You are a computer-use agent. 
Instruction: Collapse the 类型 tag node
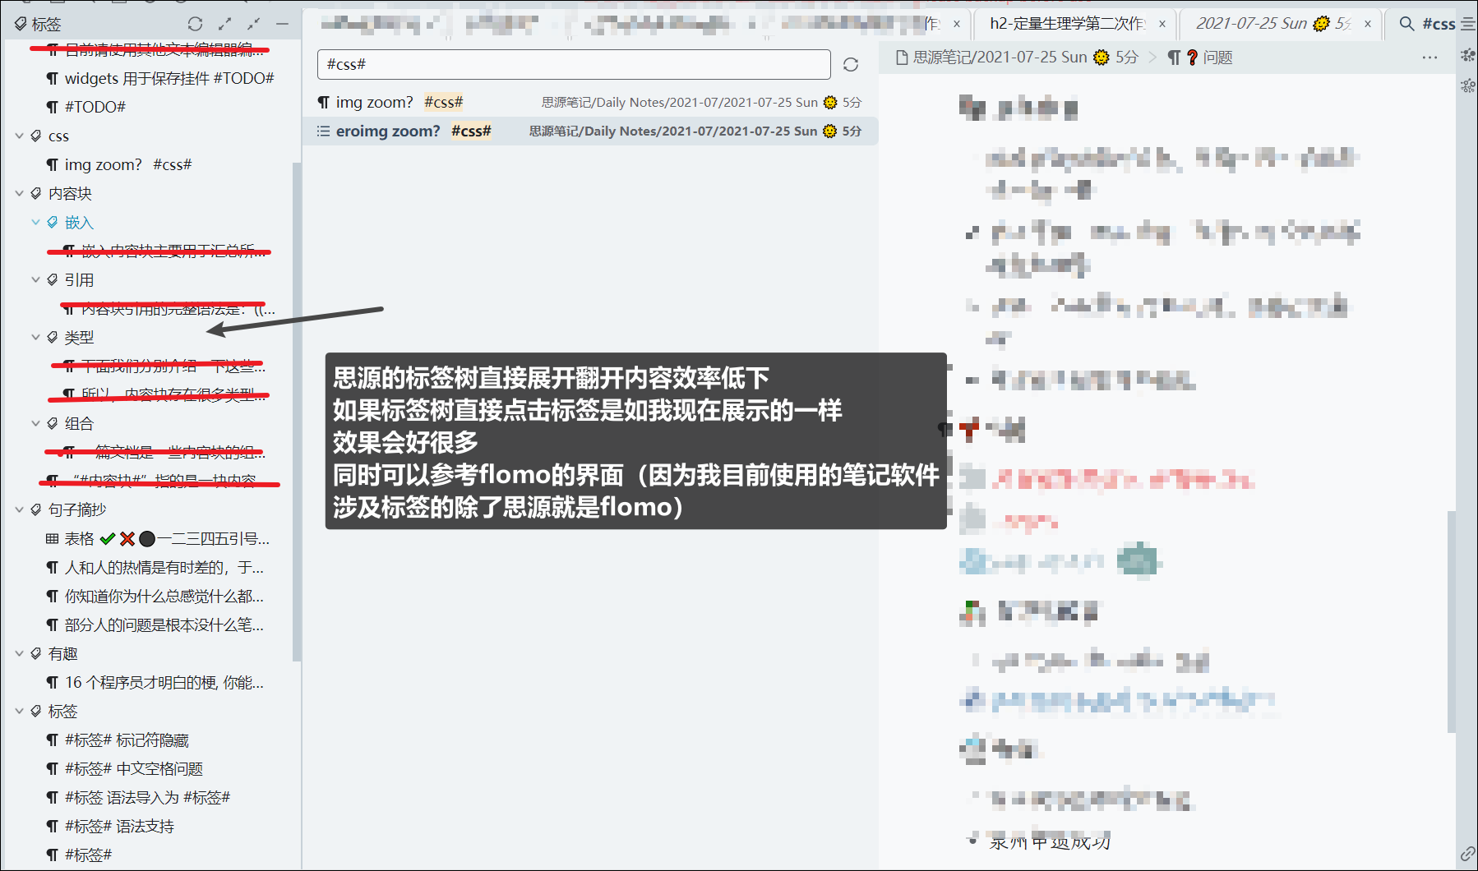(35, 337)
